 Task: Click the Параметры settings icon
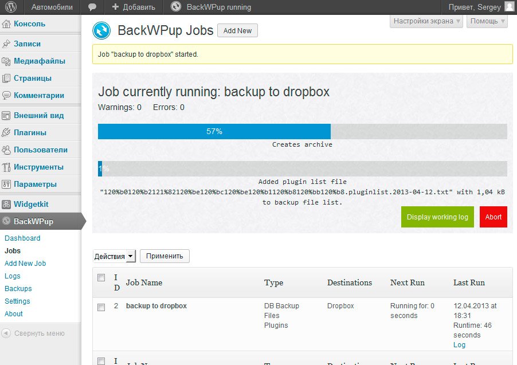click(x=6, y=185)
